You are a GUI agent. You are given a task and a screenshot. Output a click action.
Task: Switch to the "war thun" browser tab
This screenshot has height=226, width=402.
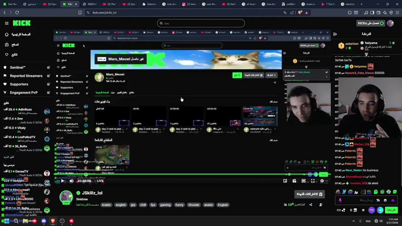[209, 4]
